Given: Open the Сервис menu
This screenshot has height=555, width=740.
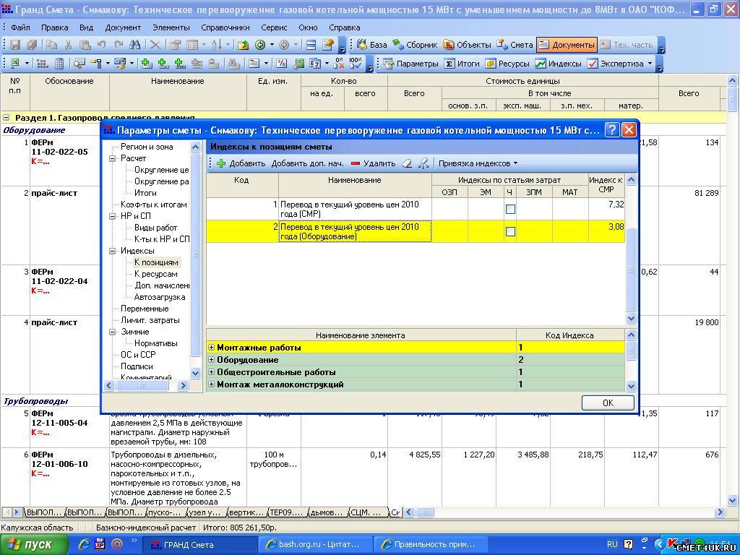Looking at the screenshot, I should pyautogui.click(x=274, y=27).
